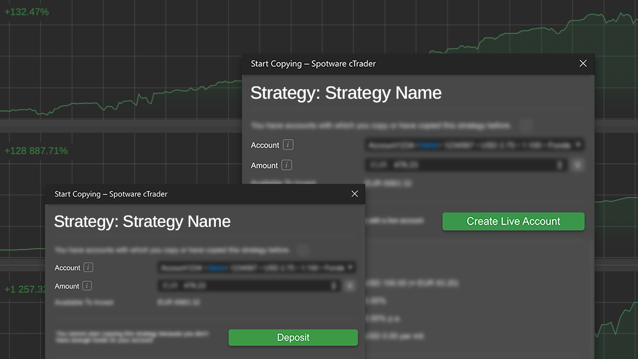Click the Amount field in back dialog
The image size is (638, 359).
click(x=465, y=165)
